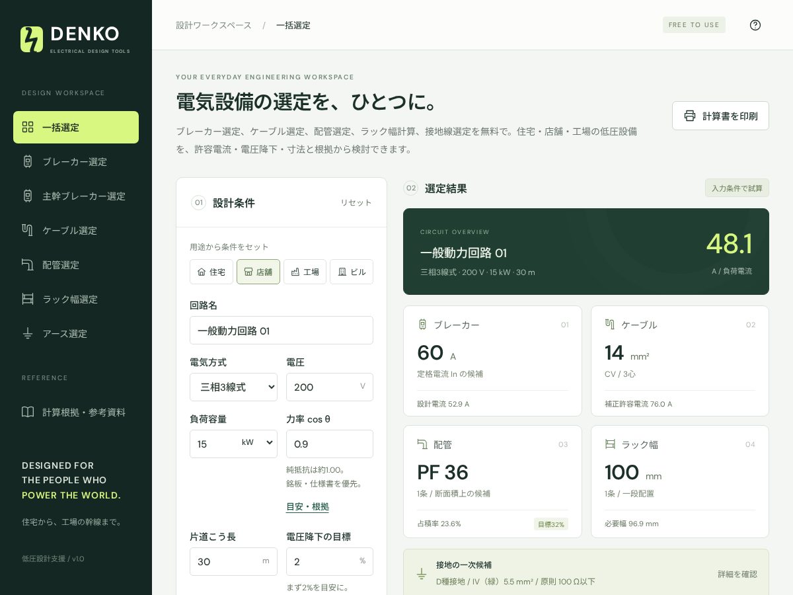
Task: Click the DENKO lightning logo icon
Action: (32, 40)
